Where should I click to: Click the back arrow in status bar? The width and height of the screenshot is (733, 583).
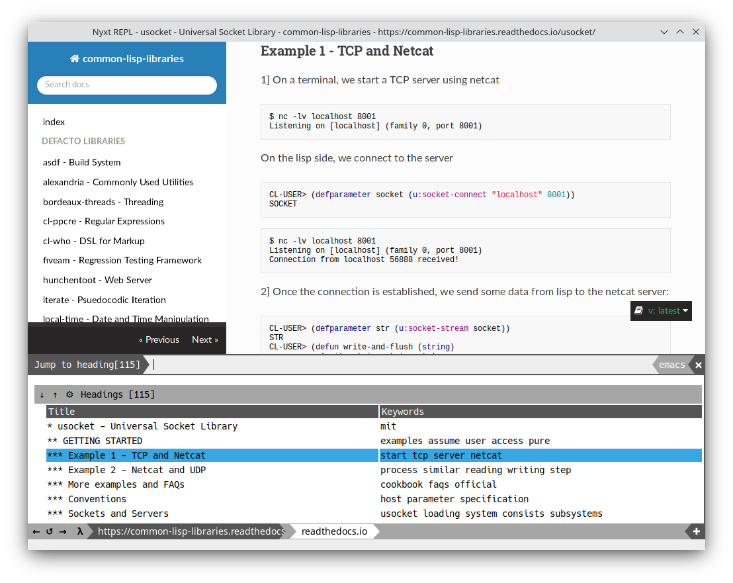(x=36, y=531)
